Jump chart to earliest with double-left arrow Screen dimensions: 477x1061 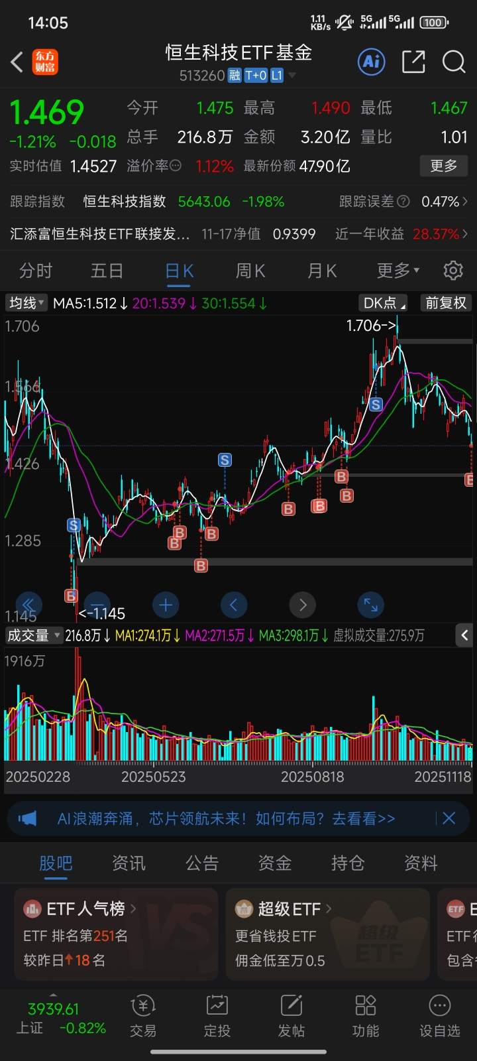pyautogui.click(x=28, y=605)
